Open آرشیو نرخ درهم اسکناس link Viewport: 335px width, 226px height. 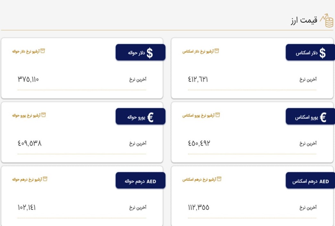[202, 179]
